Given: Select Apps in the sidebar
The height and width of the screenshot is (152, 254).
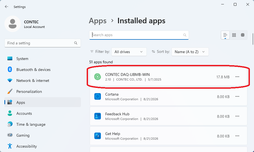Looking at the screenshot, I should pos(43,102).
